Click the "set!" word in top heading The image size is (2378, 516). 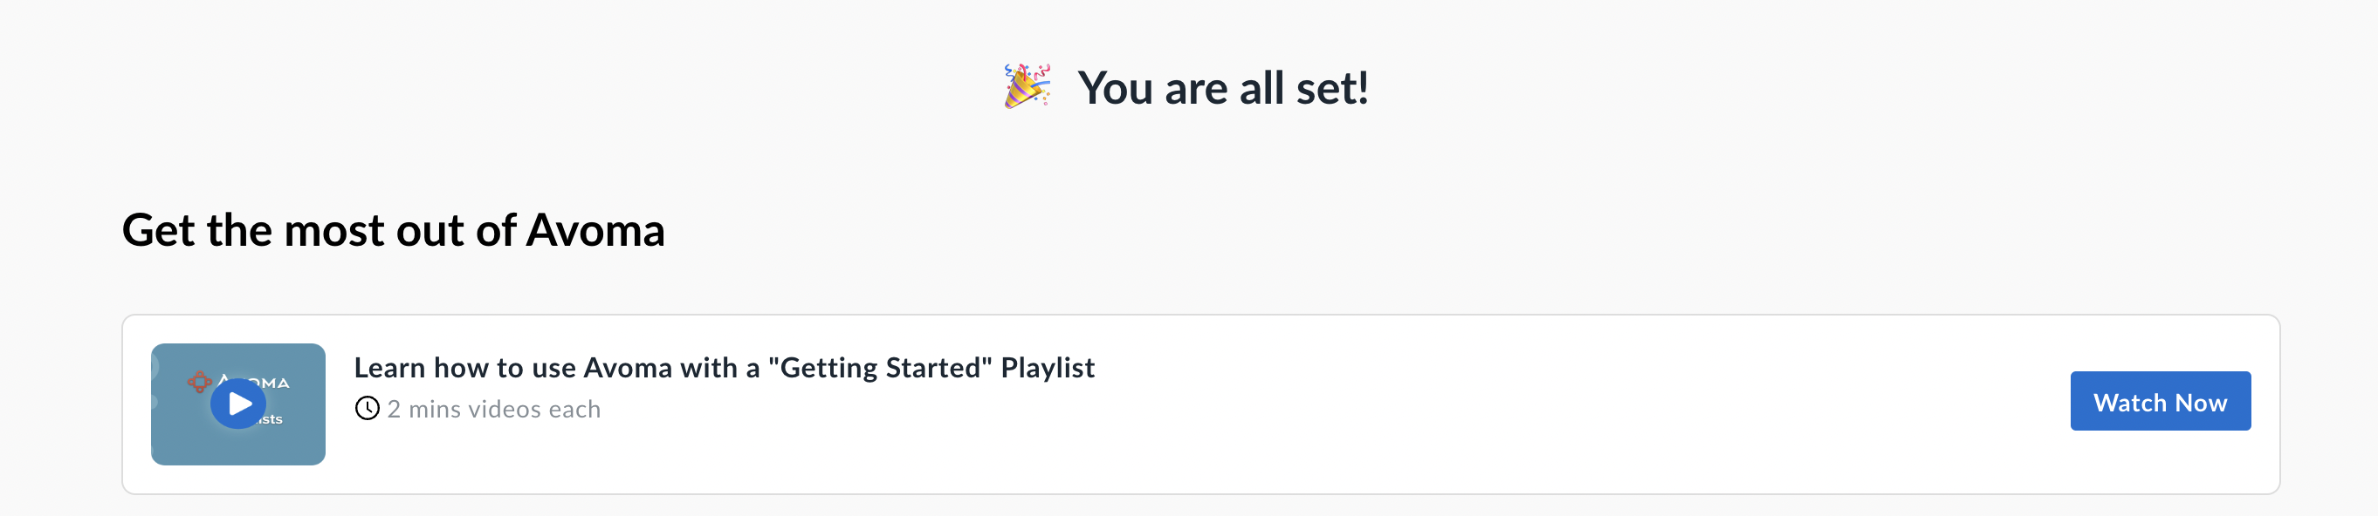pyautogui.click(x=1332, y=88)
